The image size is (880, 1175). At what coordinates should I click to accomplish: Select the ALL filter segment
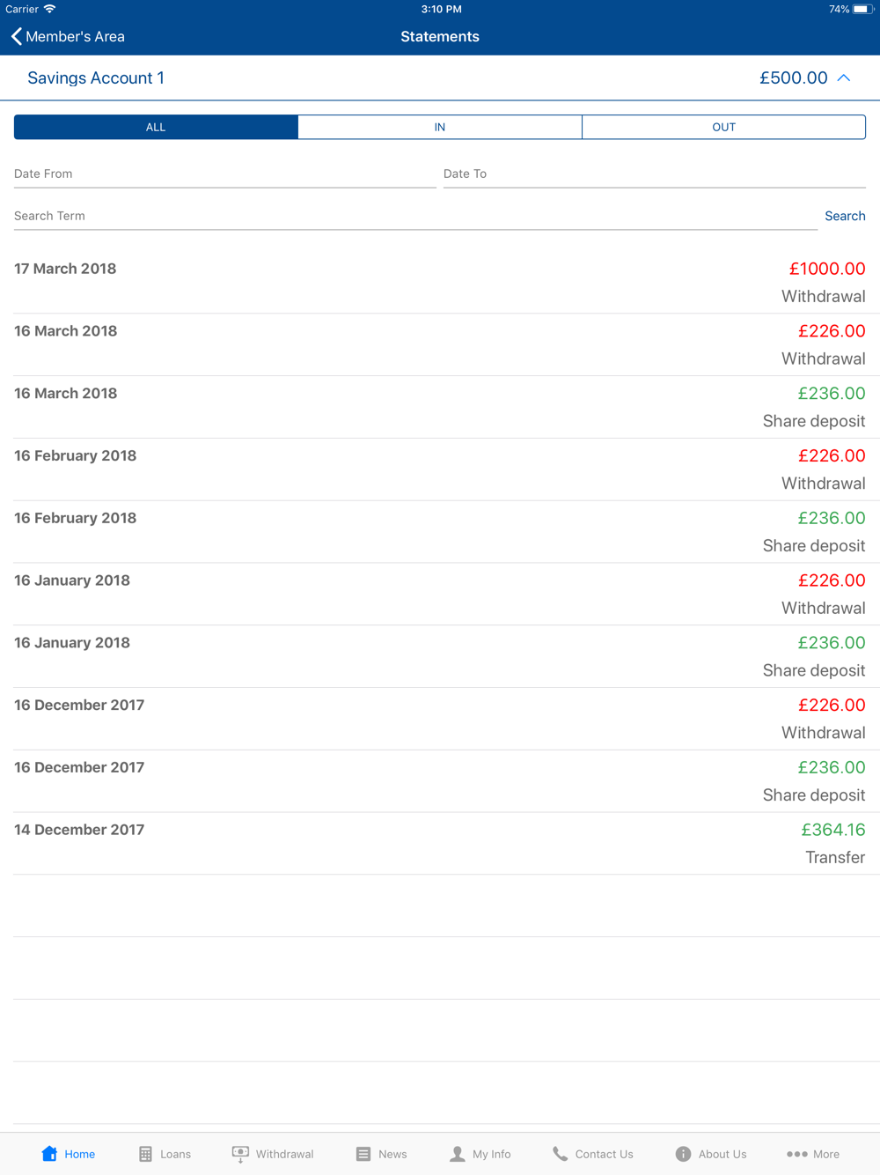coord(156,127)
